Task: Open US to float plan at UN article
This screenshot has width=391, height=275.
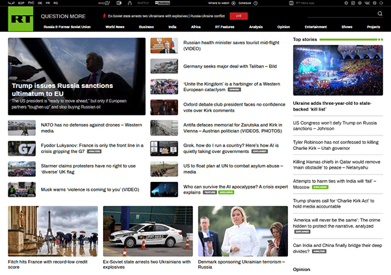Action: click(233, 169)
